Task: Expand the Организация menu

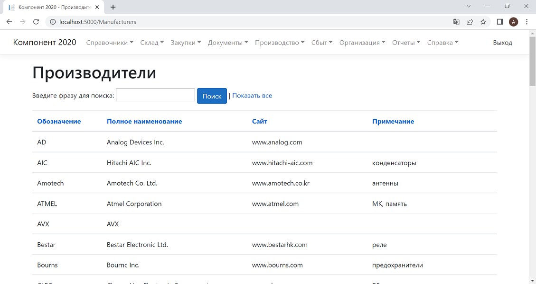Action: [x=362, y=43]
